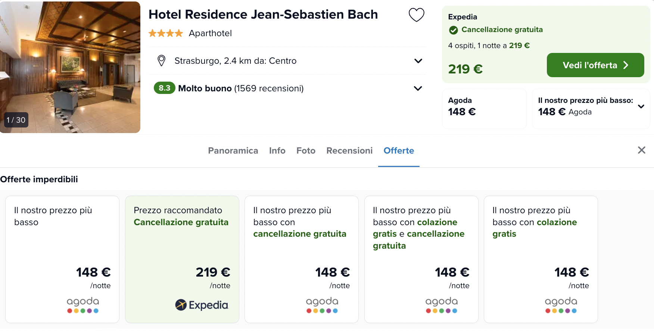The image size is (654, 331).
Task: Save hotel with the heart icon
Action: (x=416, y=15)
